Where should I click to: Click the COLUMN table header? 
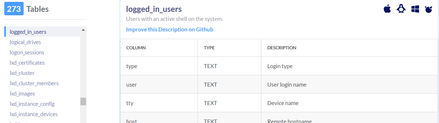[136, 48]
